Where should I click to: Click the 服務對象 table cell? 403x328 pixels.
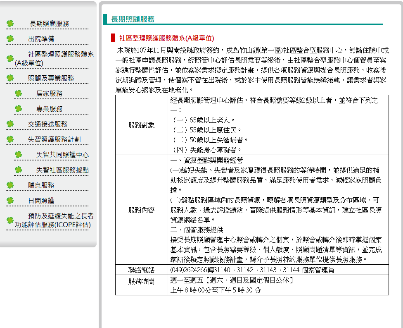pos(141,125)
